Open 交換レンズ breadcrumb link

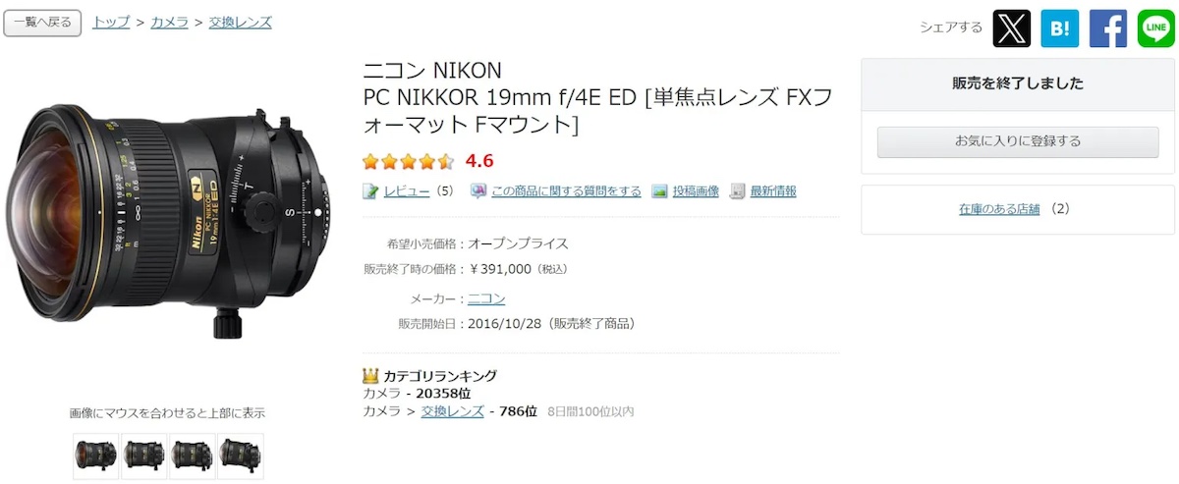(240, 22)
